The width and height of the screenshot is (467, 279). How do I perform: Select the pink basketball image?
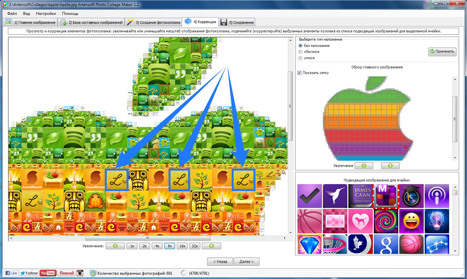point(310,221)
